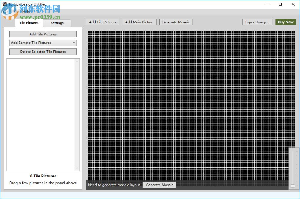The width and height of the screenshot is (300, 199).
Task: Click the zoom slider handle
Action: pos(293,186)
